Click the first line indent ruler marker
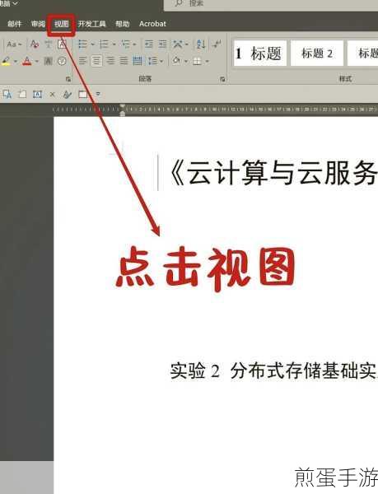 (x=123, y=106)
